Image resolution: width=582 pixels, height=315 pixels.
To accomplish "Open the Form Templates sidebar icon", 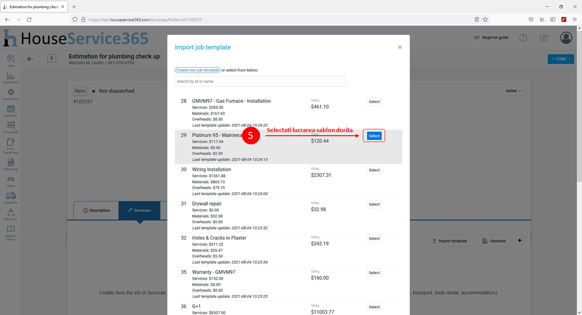I will (11, 146).
